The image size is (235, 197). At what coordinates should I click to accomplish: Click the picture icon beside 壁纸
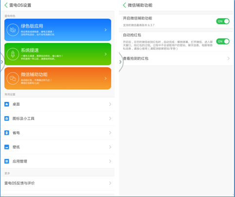coord(7,147)
